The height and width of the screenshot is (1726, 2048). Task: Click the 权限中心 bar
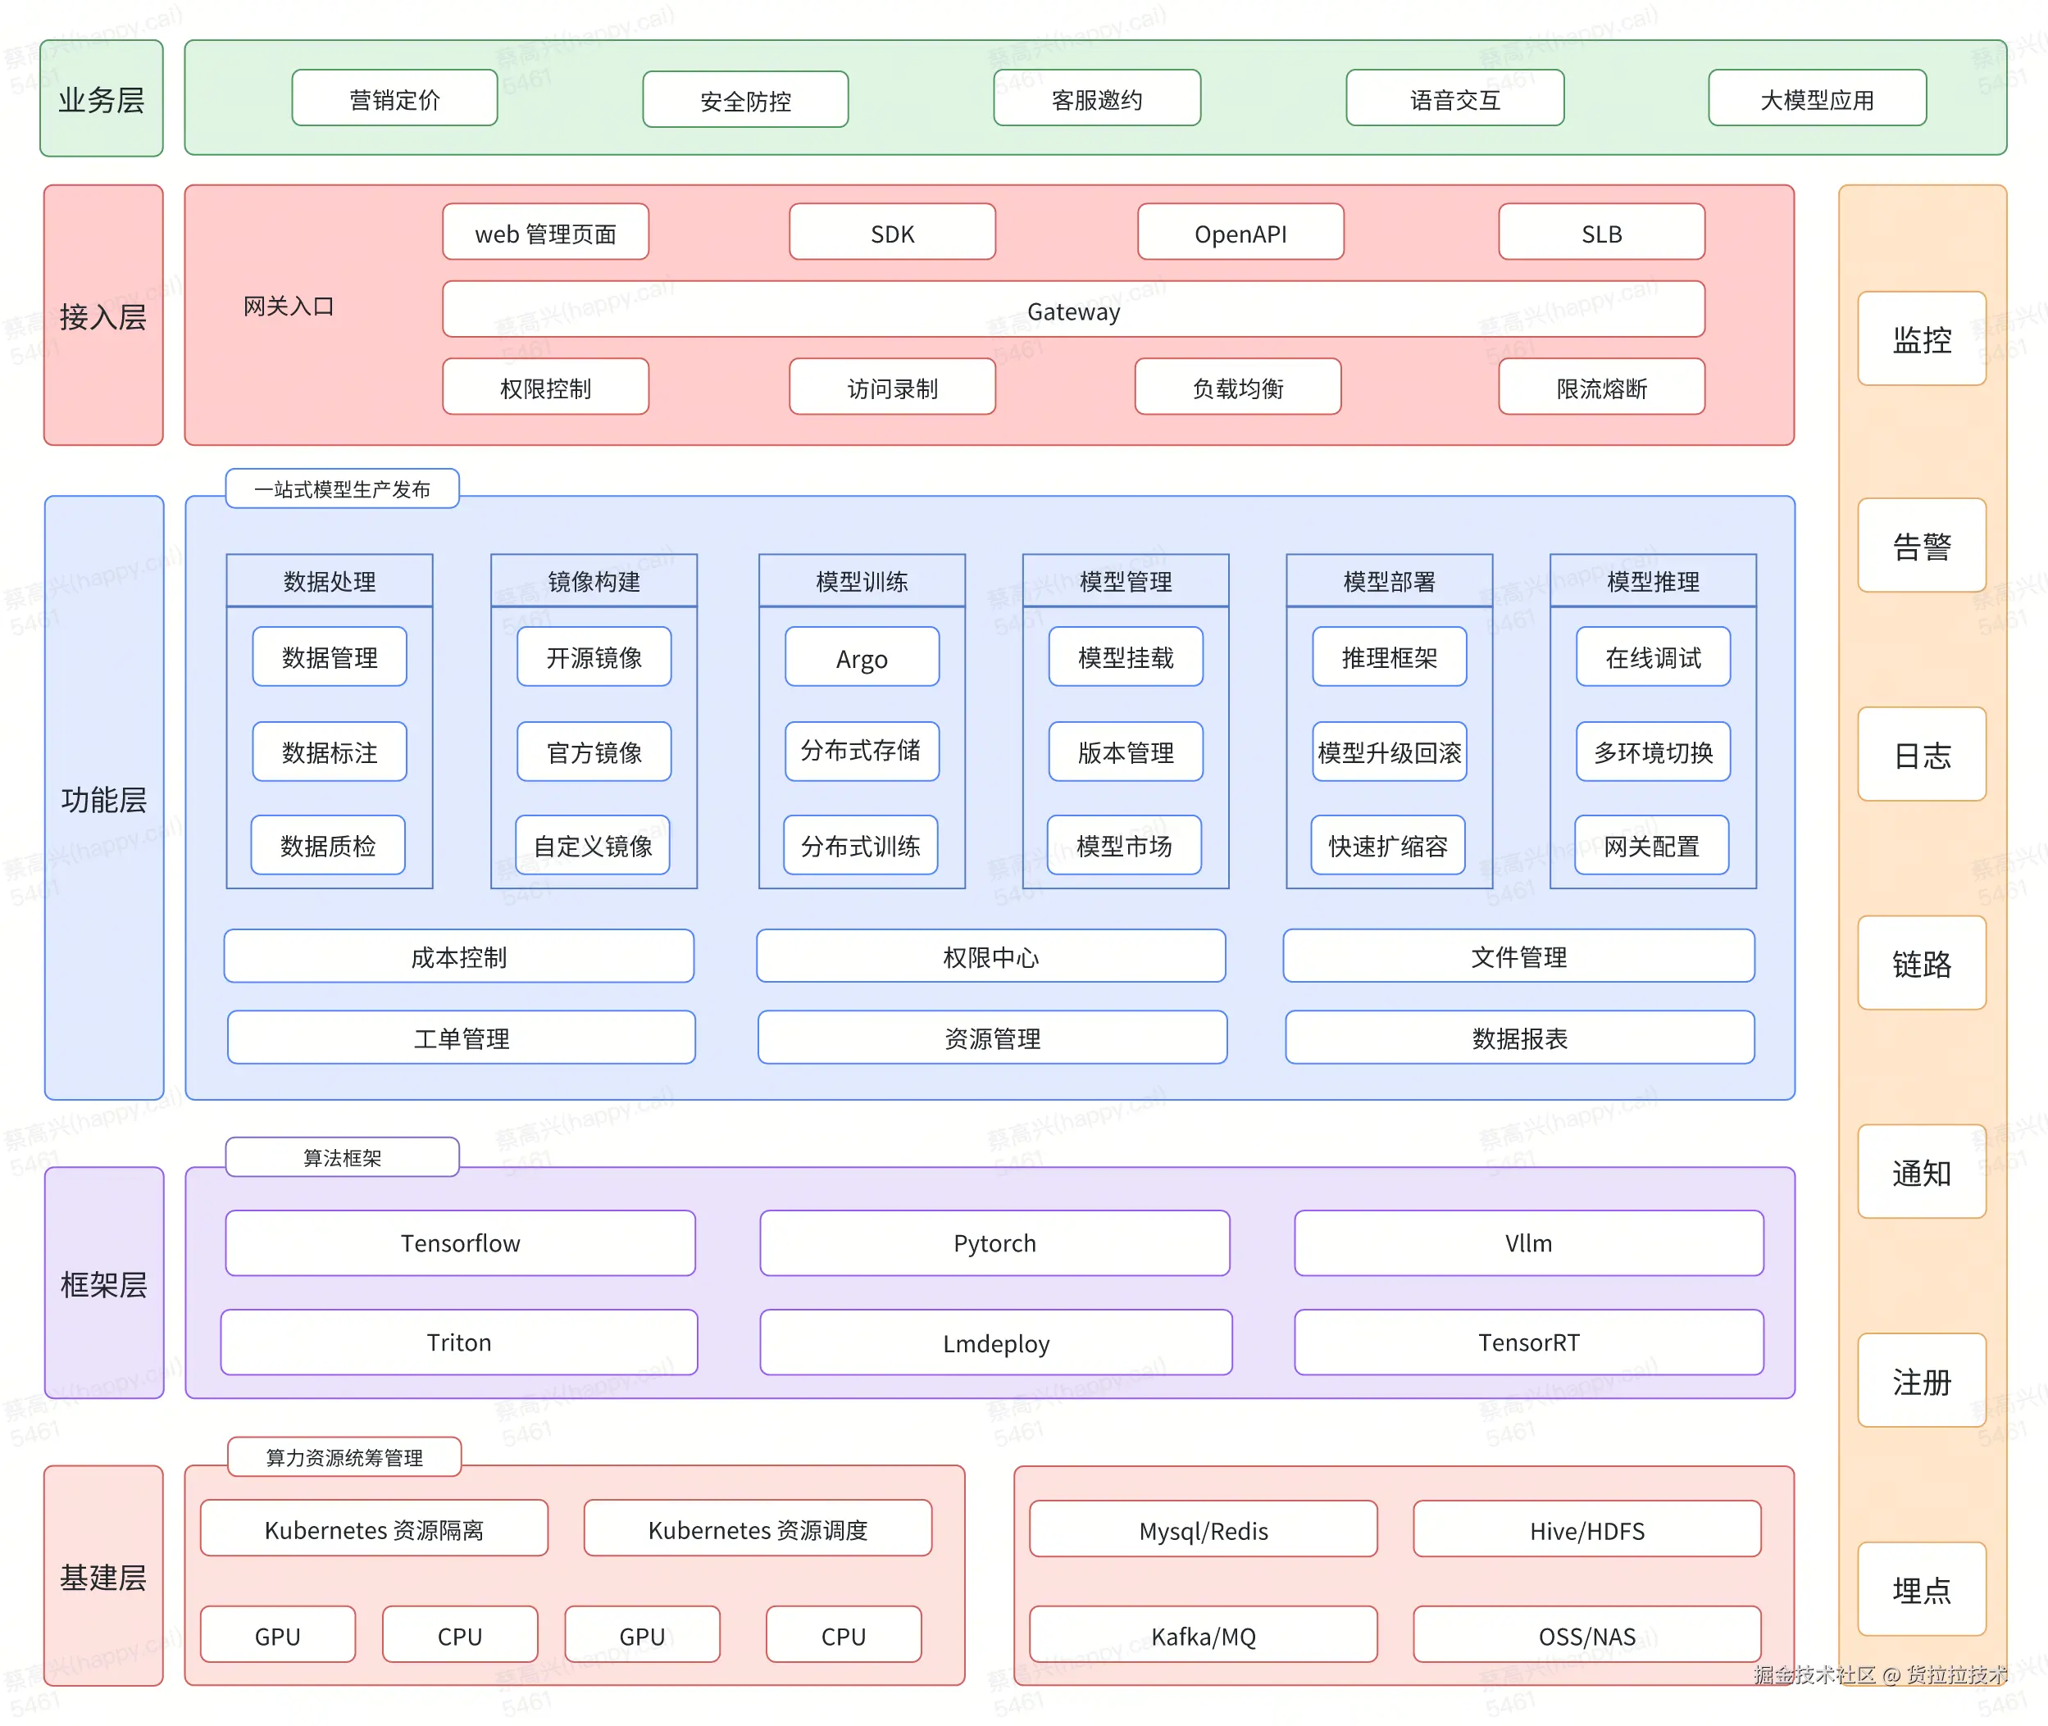[x=990, y=956]
